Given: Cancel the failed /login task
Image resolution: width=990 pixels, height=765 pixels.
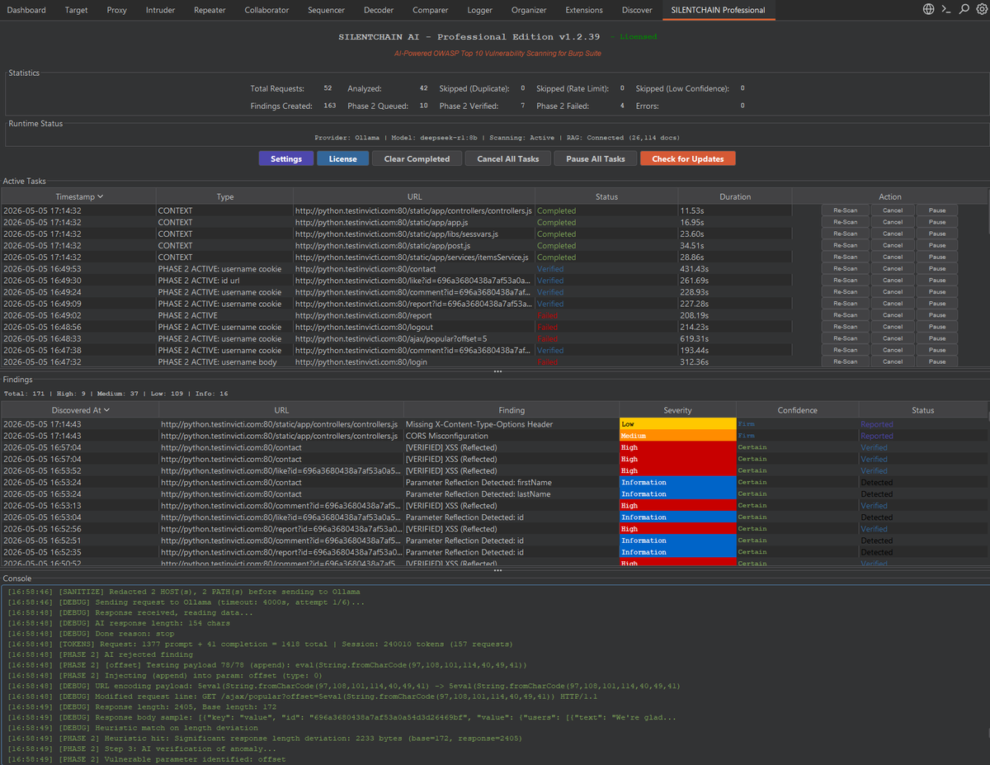Looking at the screenshot, I should pos(893,361).
